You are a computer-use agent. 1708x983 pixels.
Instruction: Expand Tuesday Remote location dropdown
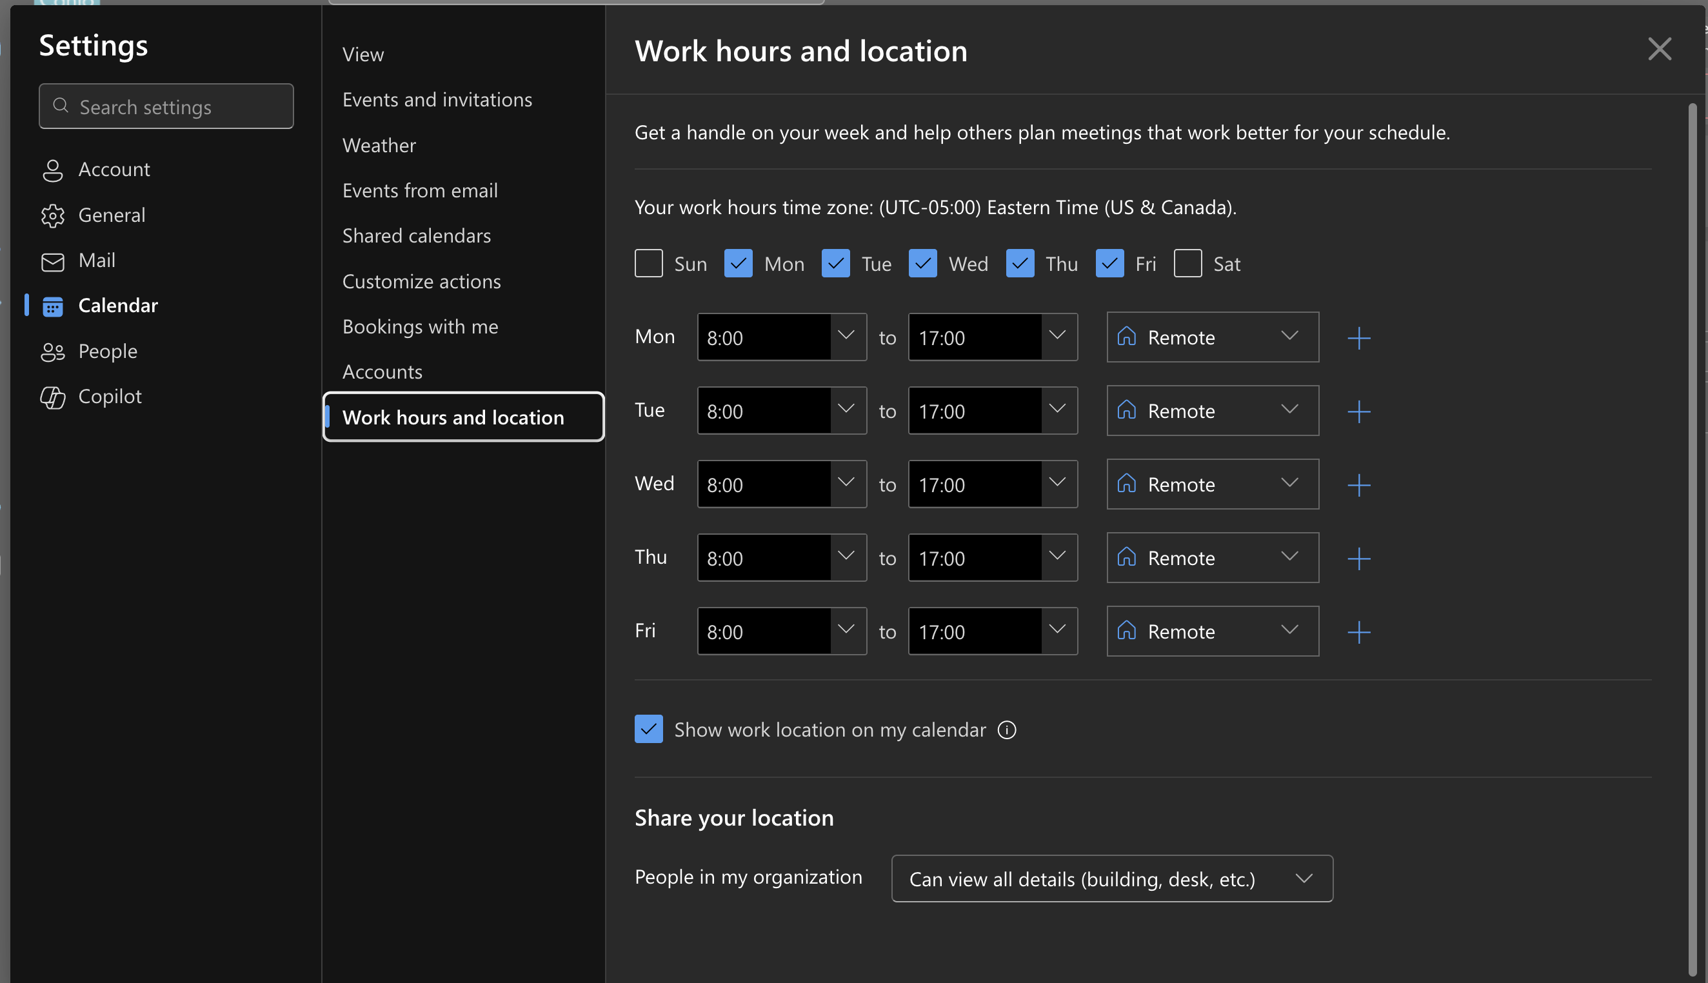[x=1213, y=410]
